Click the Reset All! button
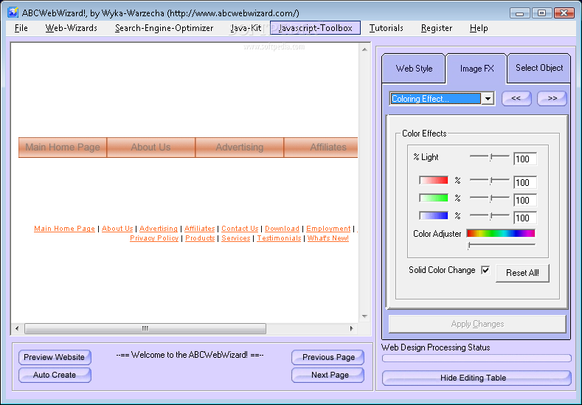The width and height of the screenshot is (582, 405). 522,273
